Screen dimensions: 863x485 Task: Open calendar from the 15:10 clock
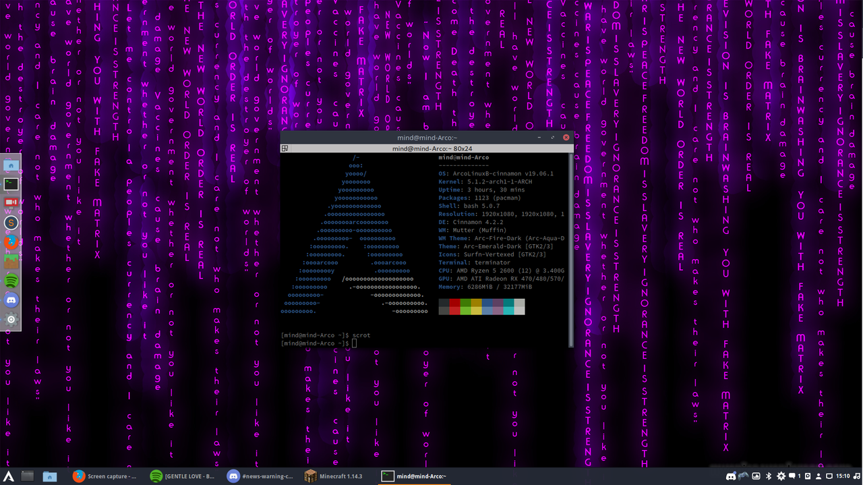coord(843,476)
